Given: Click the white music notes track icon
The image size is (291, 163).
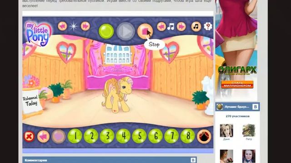Looking at the screenshot, I should 171,27.
